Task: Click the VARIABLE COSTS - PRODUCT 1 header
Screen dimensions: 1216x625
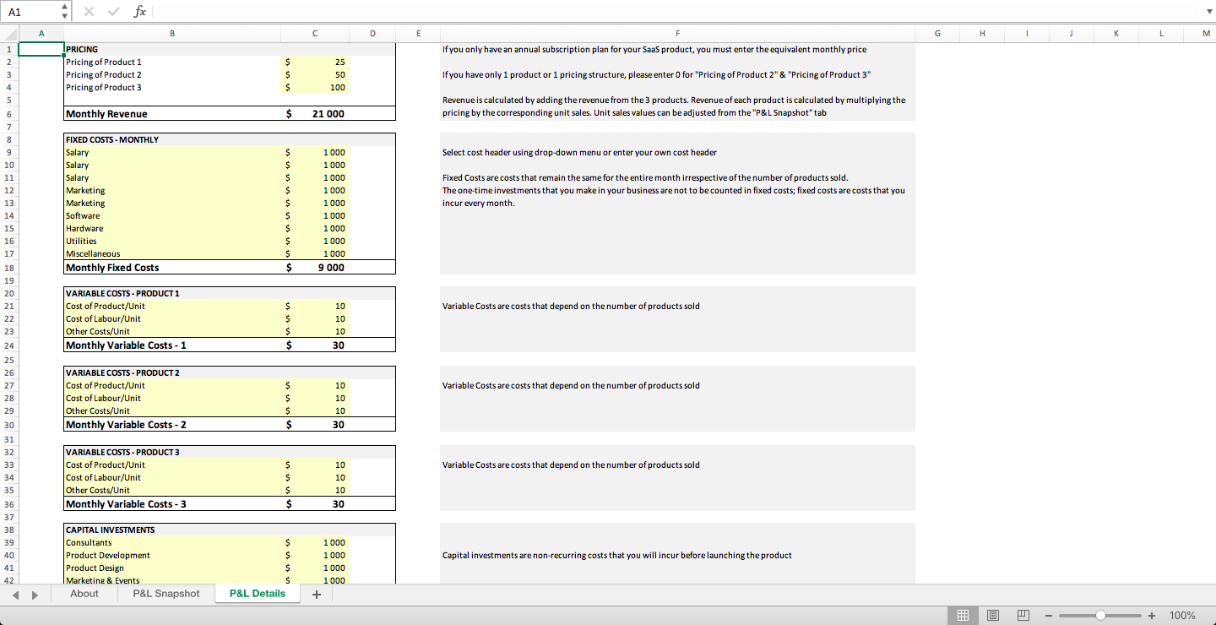Action: tap(171, 293)
